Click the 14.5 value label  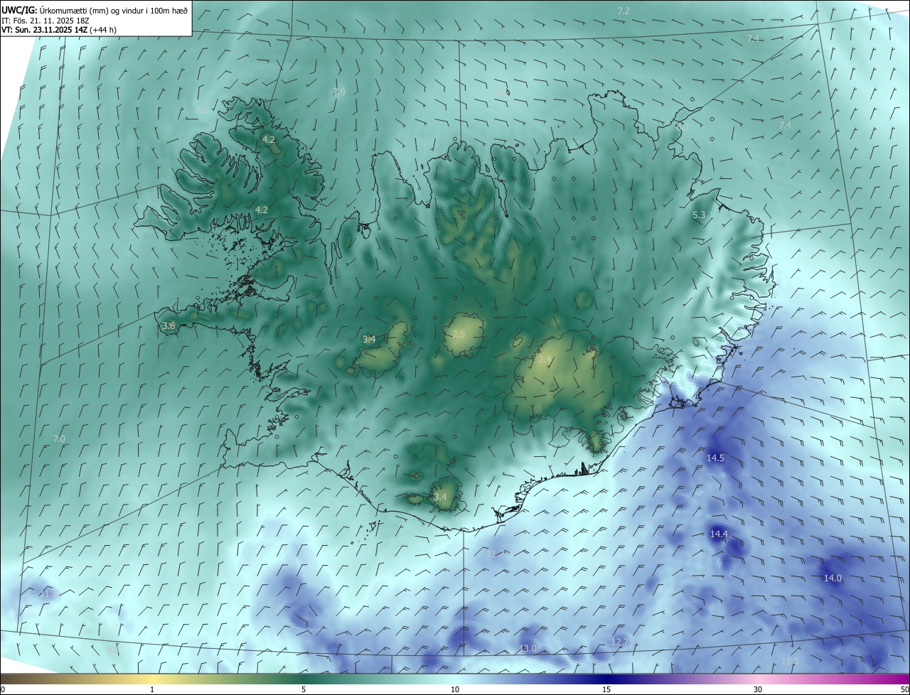[715, 458]
